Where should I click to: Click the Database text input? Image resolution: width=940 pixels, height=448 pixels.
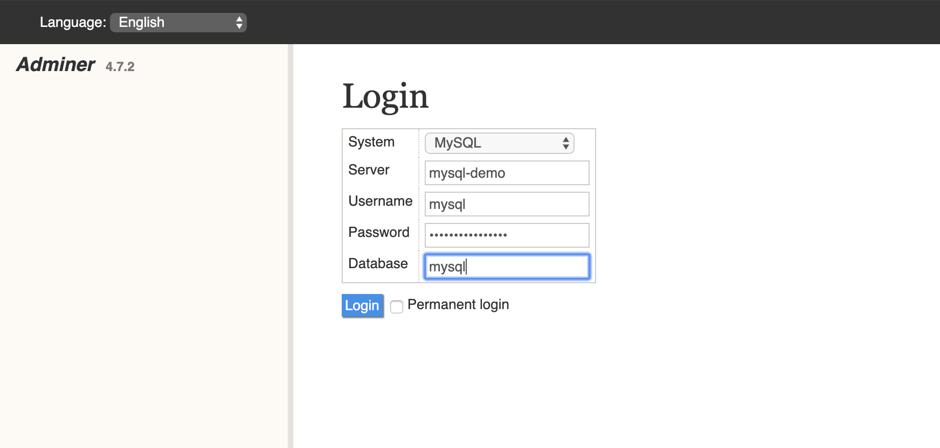[x=507, y=267]
